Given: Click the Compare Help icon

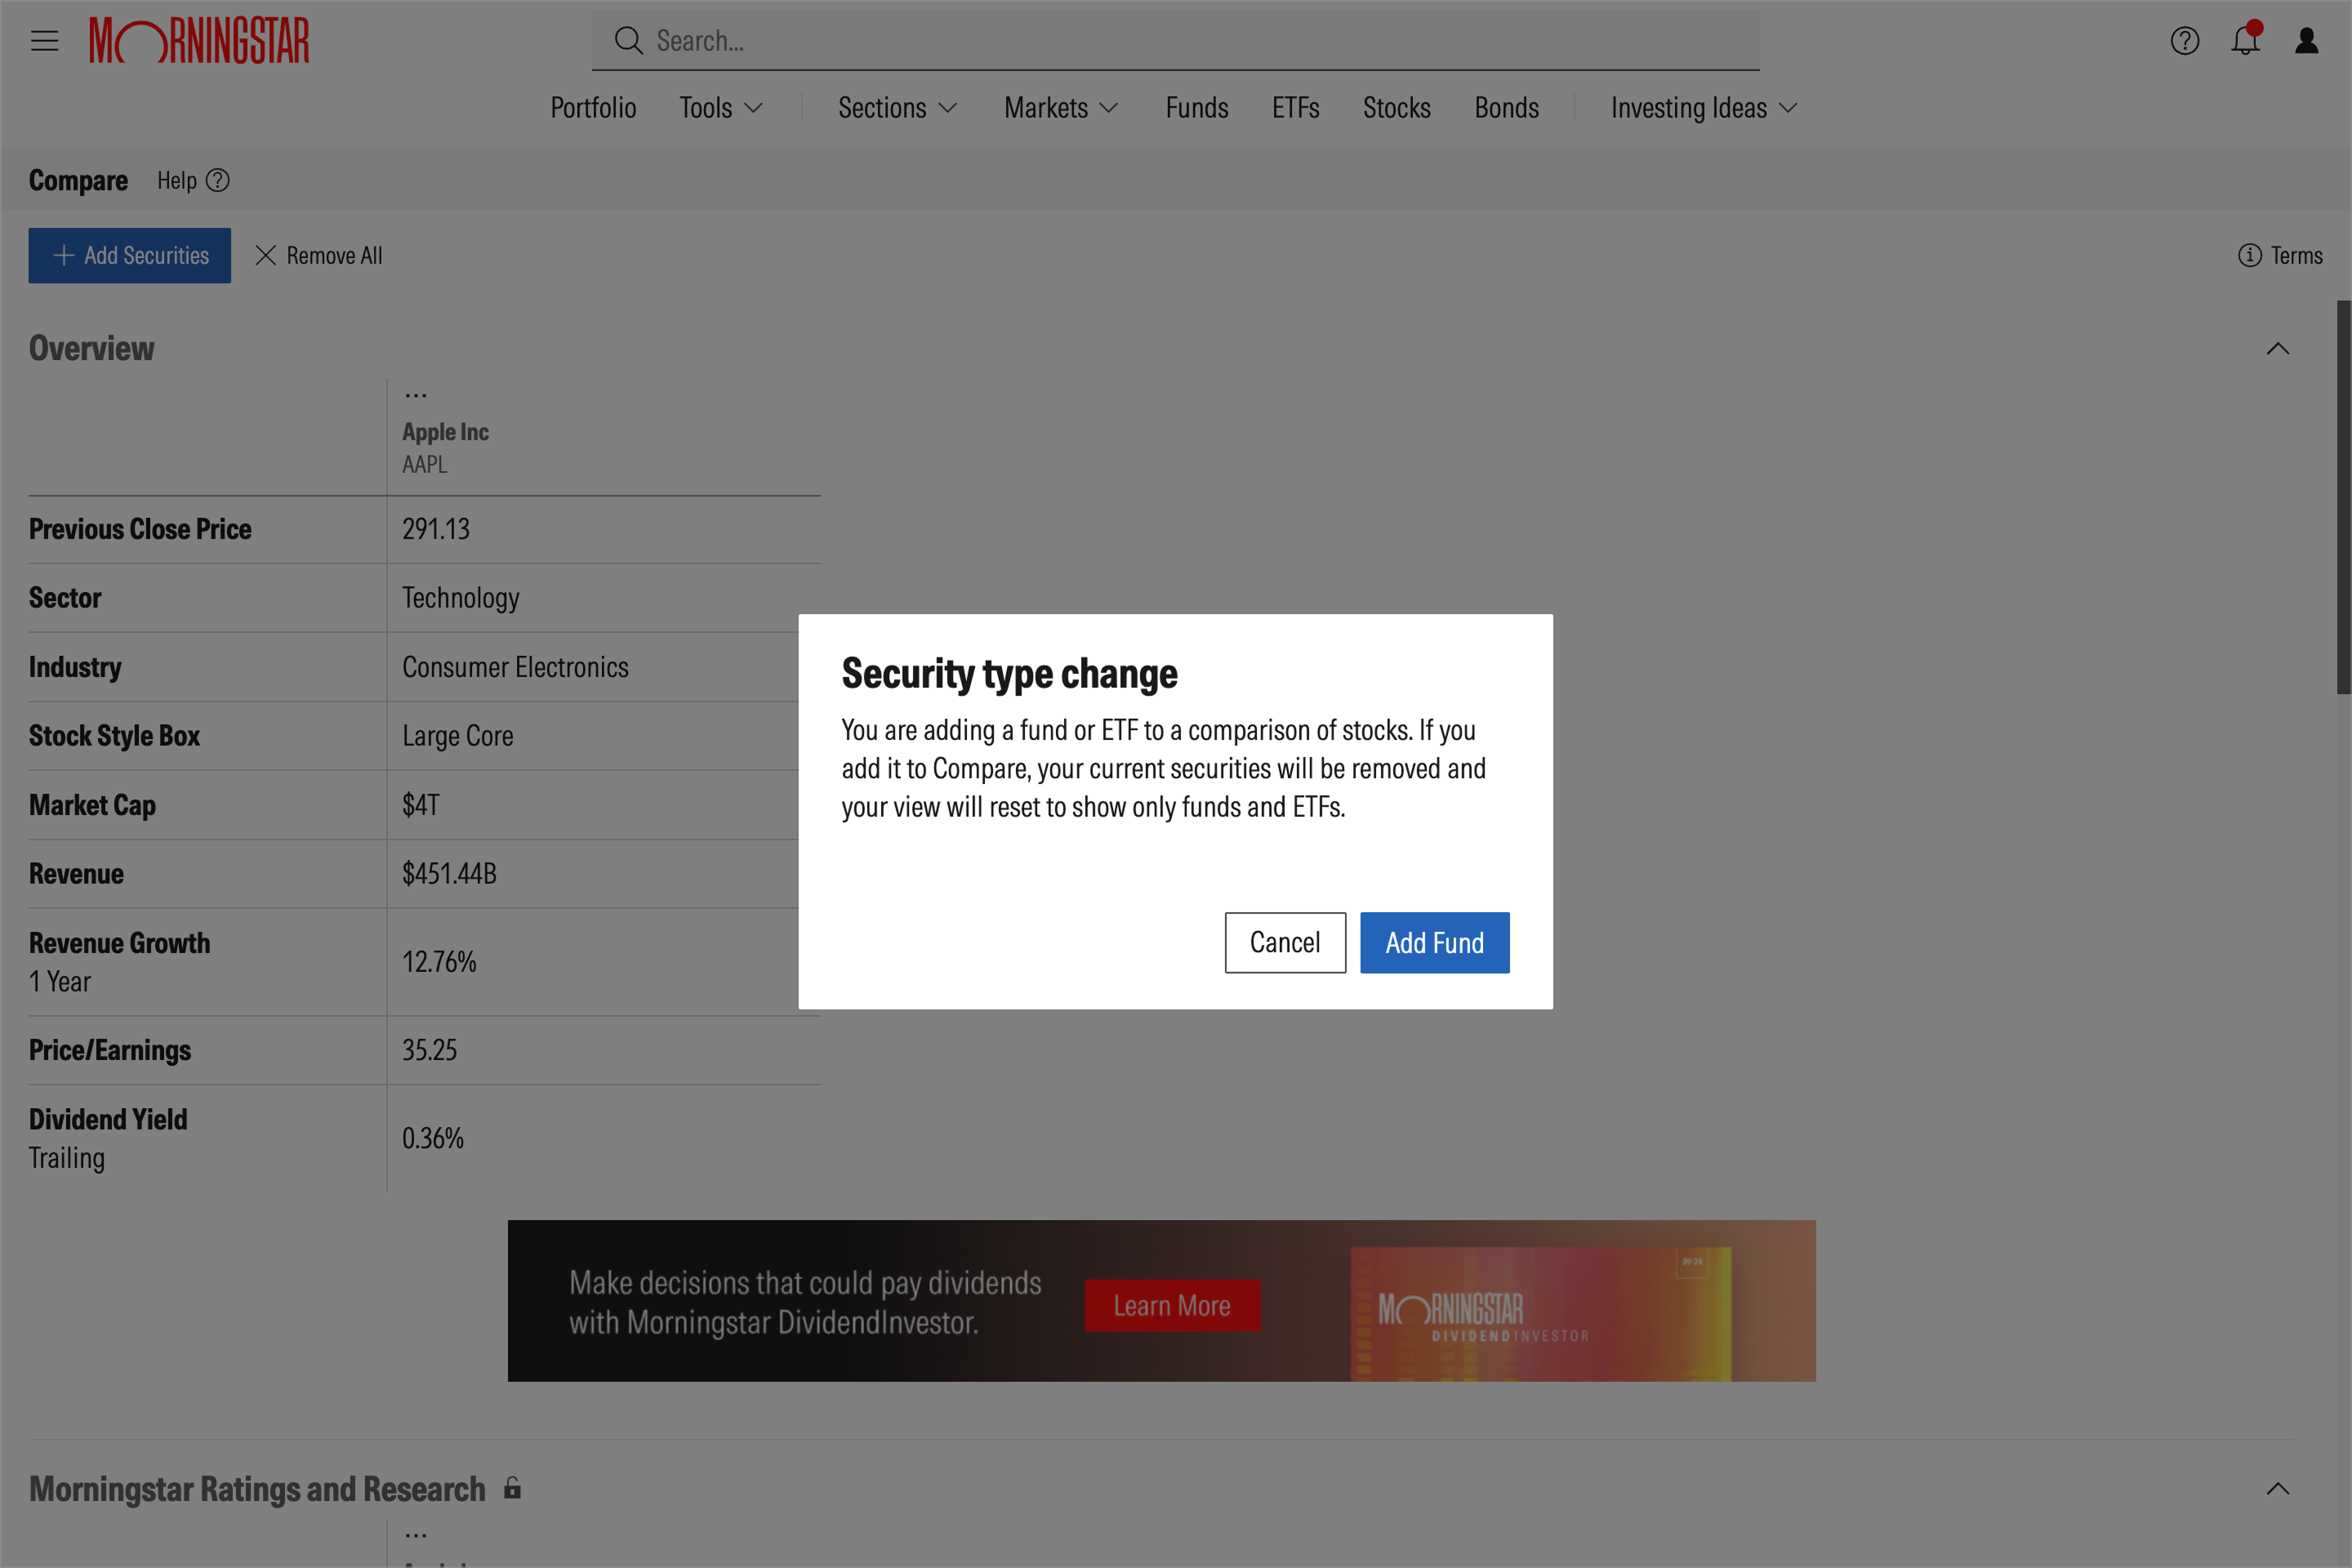Looking at the screenshot, I should [x=217, y=181].
